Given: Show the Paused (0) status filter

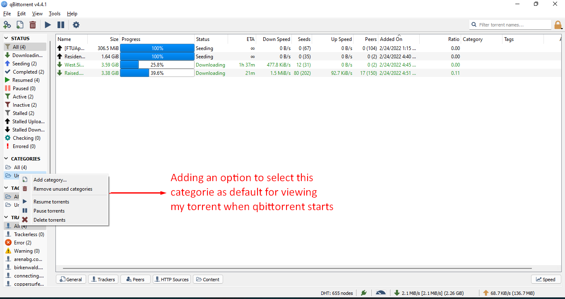Looking at the screenshot, I should pos(25,89).
